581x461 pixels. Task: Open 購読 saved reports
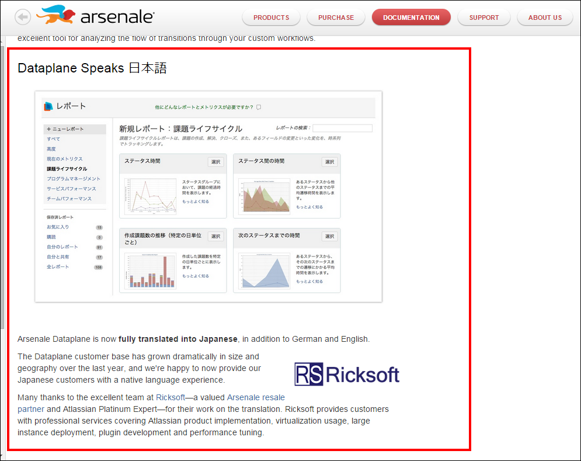[x=51, y=237]
